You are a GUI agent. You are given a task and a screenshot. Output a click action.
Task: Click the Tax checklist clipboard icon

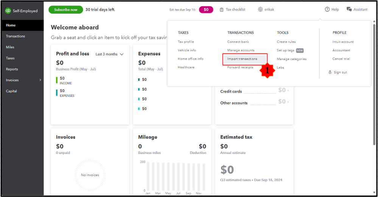pyautogui.click(x=222, y=9)
